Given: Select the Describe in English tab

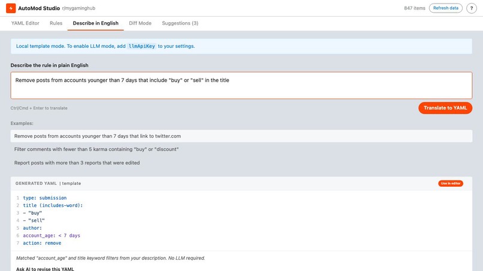Looking at the screenshot, I should click(x=95, y=23).
